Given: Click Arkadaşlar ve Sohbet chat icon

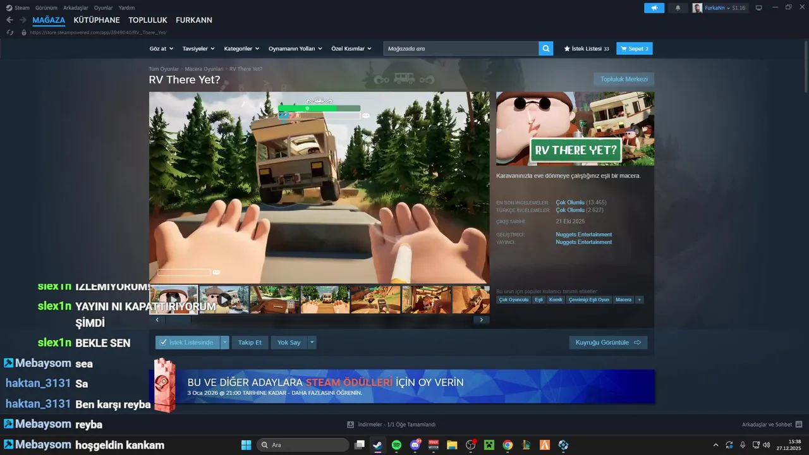Looking at the screenshot, I should (x=799, y=425).
